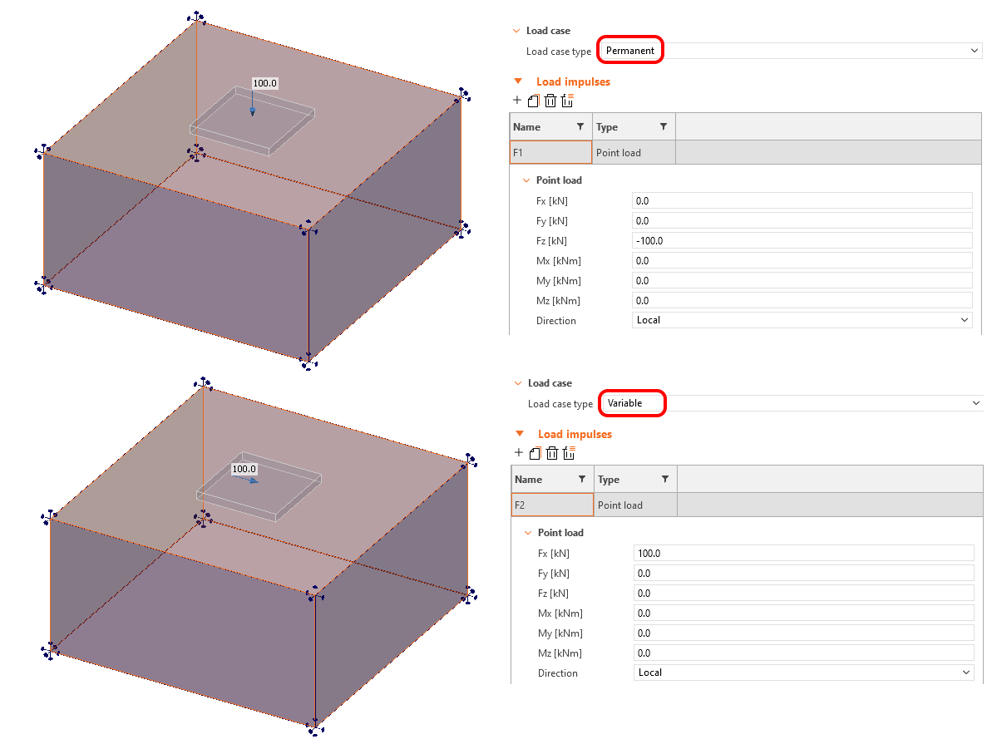Image resolution: width=992 pixels, height=744 pixels.
Task: Collapse the upper Load impulses section
Action: coord(517,81)
